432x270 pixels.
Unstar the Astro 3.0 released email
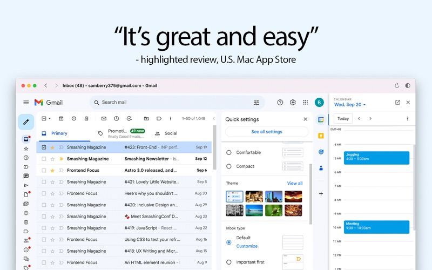point(52,171)
